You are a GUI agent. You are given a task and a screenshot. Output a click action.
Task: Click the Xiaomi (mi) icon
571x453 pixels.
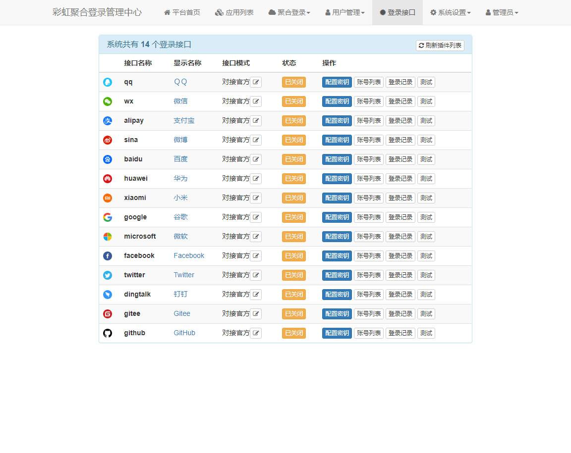pyautogui.click(x=108, y=198)
